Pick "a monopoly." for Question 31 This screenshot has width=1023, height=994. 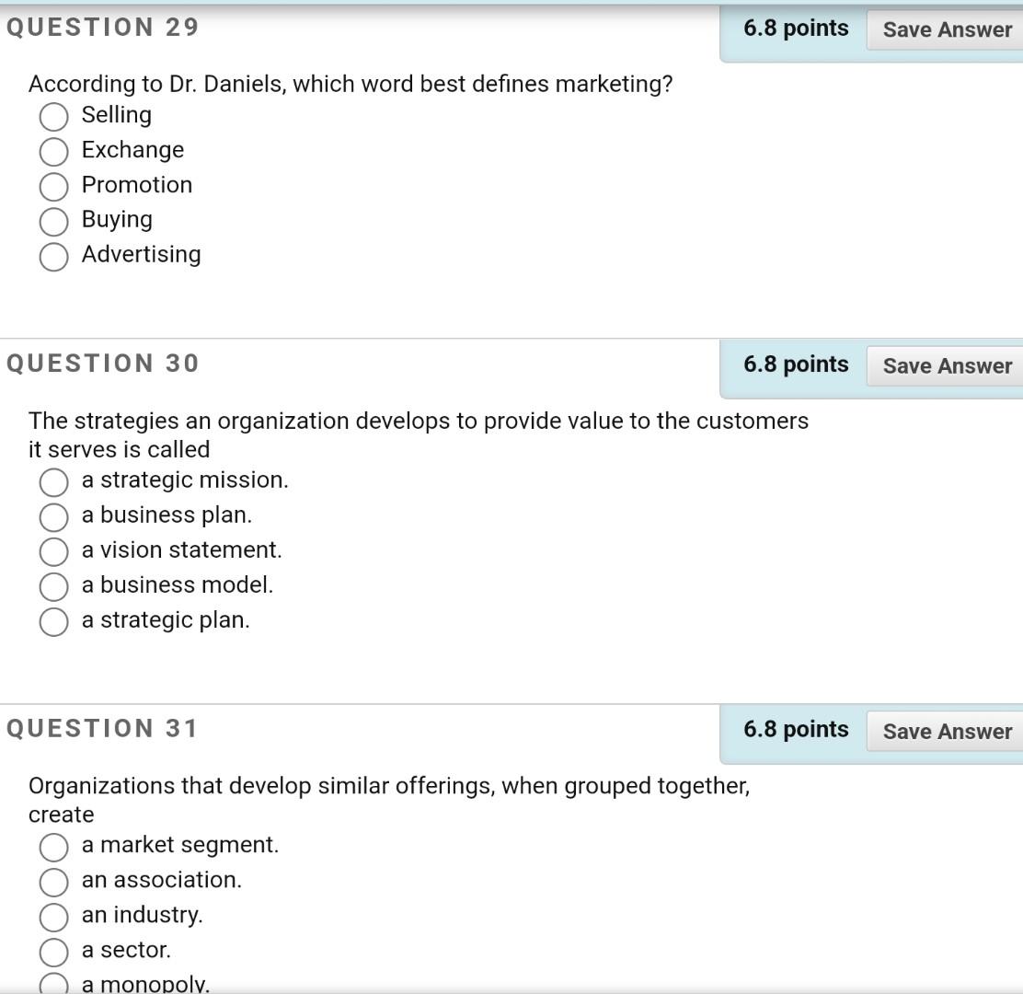tap(53, 985)
